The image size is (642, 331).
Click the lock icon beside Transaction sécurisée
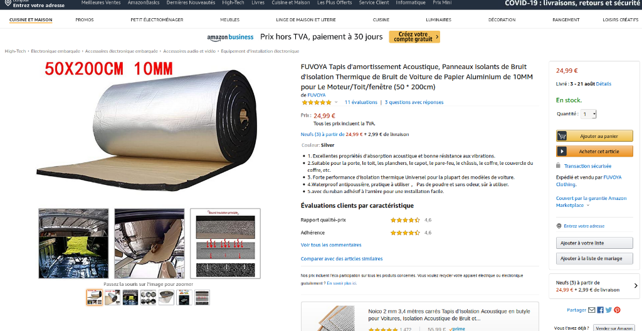coord(558,165)
